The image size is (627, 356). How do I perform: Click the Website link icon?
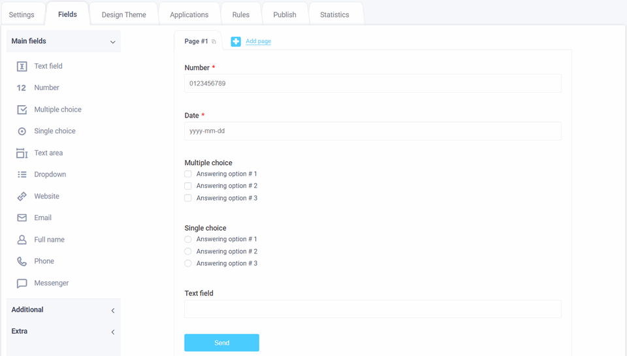22,196
